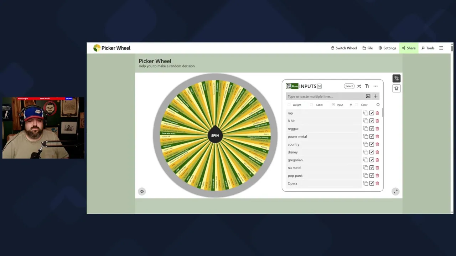Image resolution: width=456 pixels, height=256 pixels.
Task: Open the Tools menu
Action: pyautogui.click(x=428, y=48)
